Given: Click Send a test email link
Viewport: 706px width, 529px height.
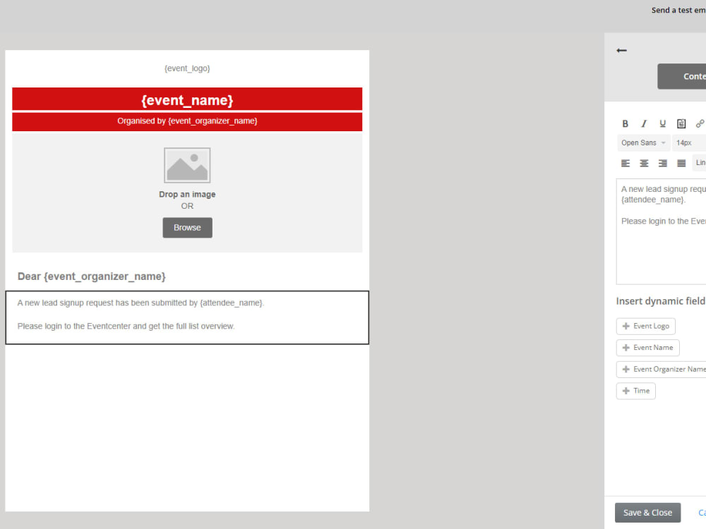Looking at the screenshot, I should (x=678, y=11).
